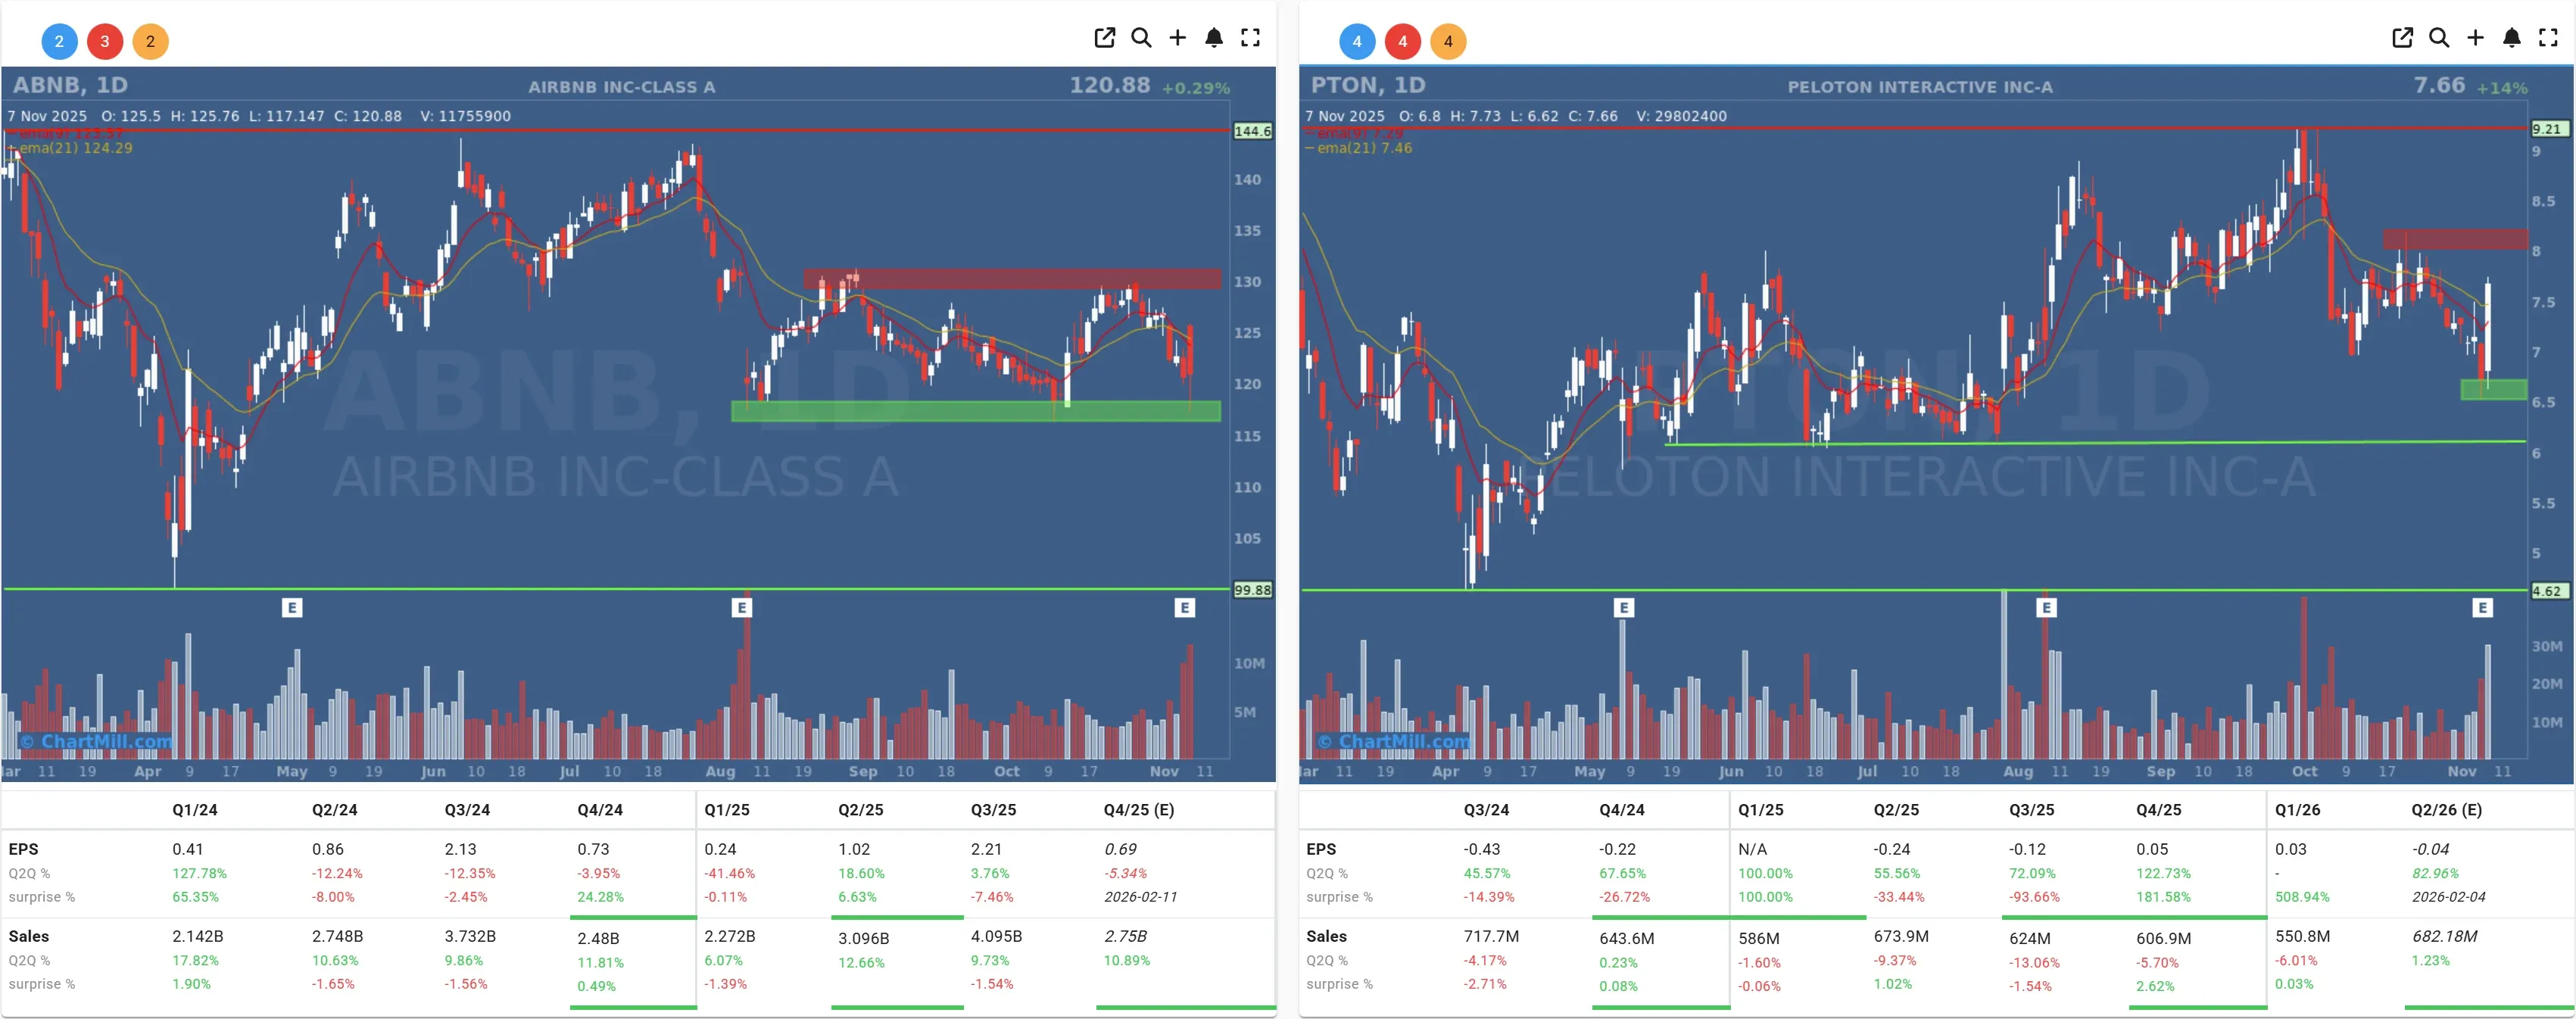Open search on the ABNB chart toolbar
The image size is (2576, 1019).
click(1141, 37)
